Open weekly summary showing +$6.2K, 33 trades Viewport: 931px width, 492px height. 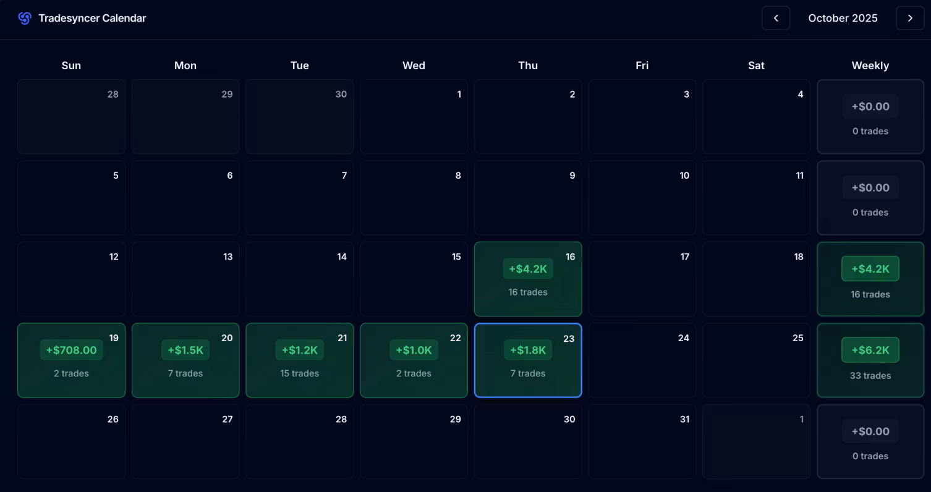pyautogui.click(x=870, y=360)
